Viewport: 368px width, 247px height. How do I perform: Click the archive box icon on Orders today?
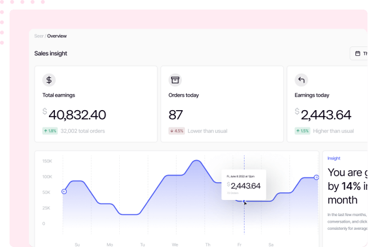tap(175, 80)
